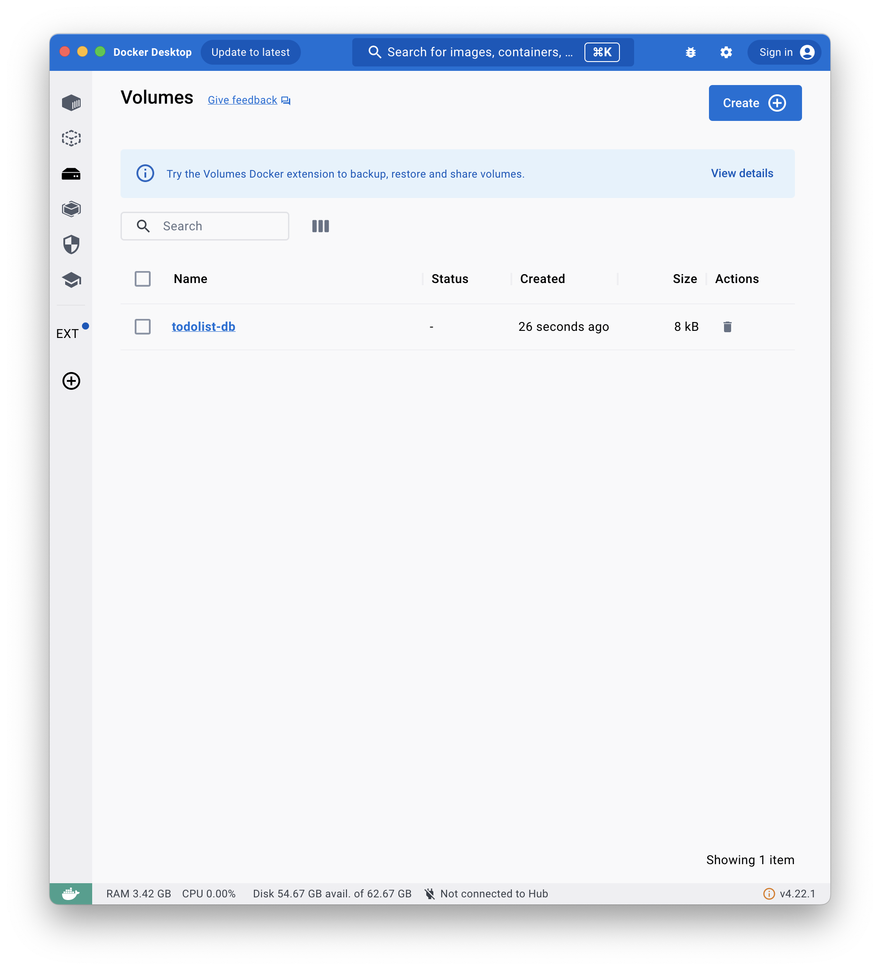Open the todolist-db volume link
This screenshot has width=880, height=970.
pyautogui.click(x=203, y=327)
